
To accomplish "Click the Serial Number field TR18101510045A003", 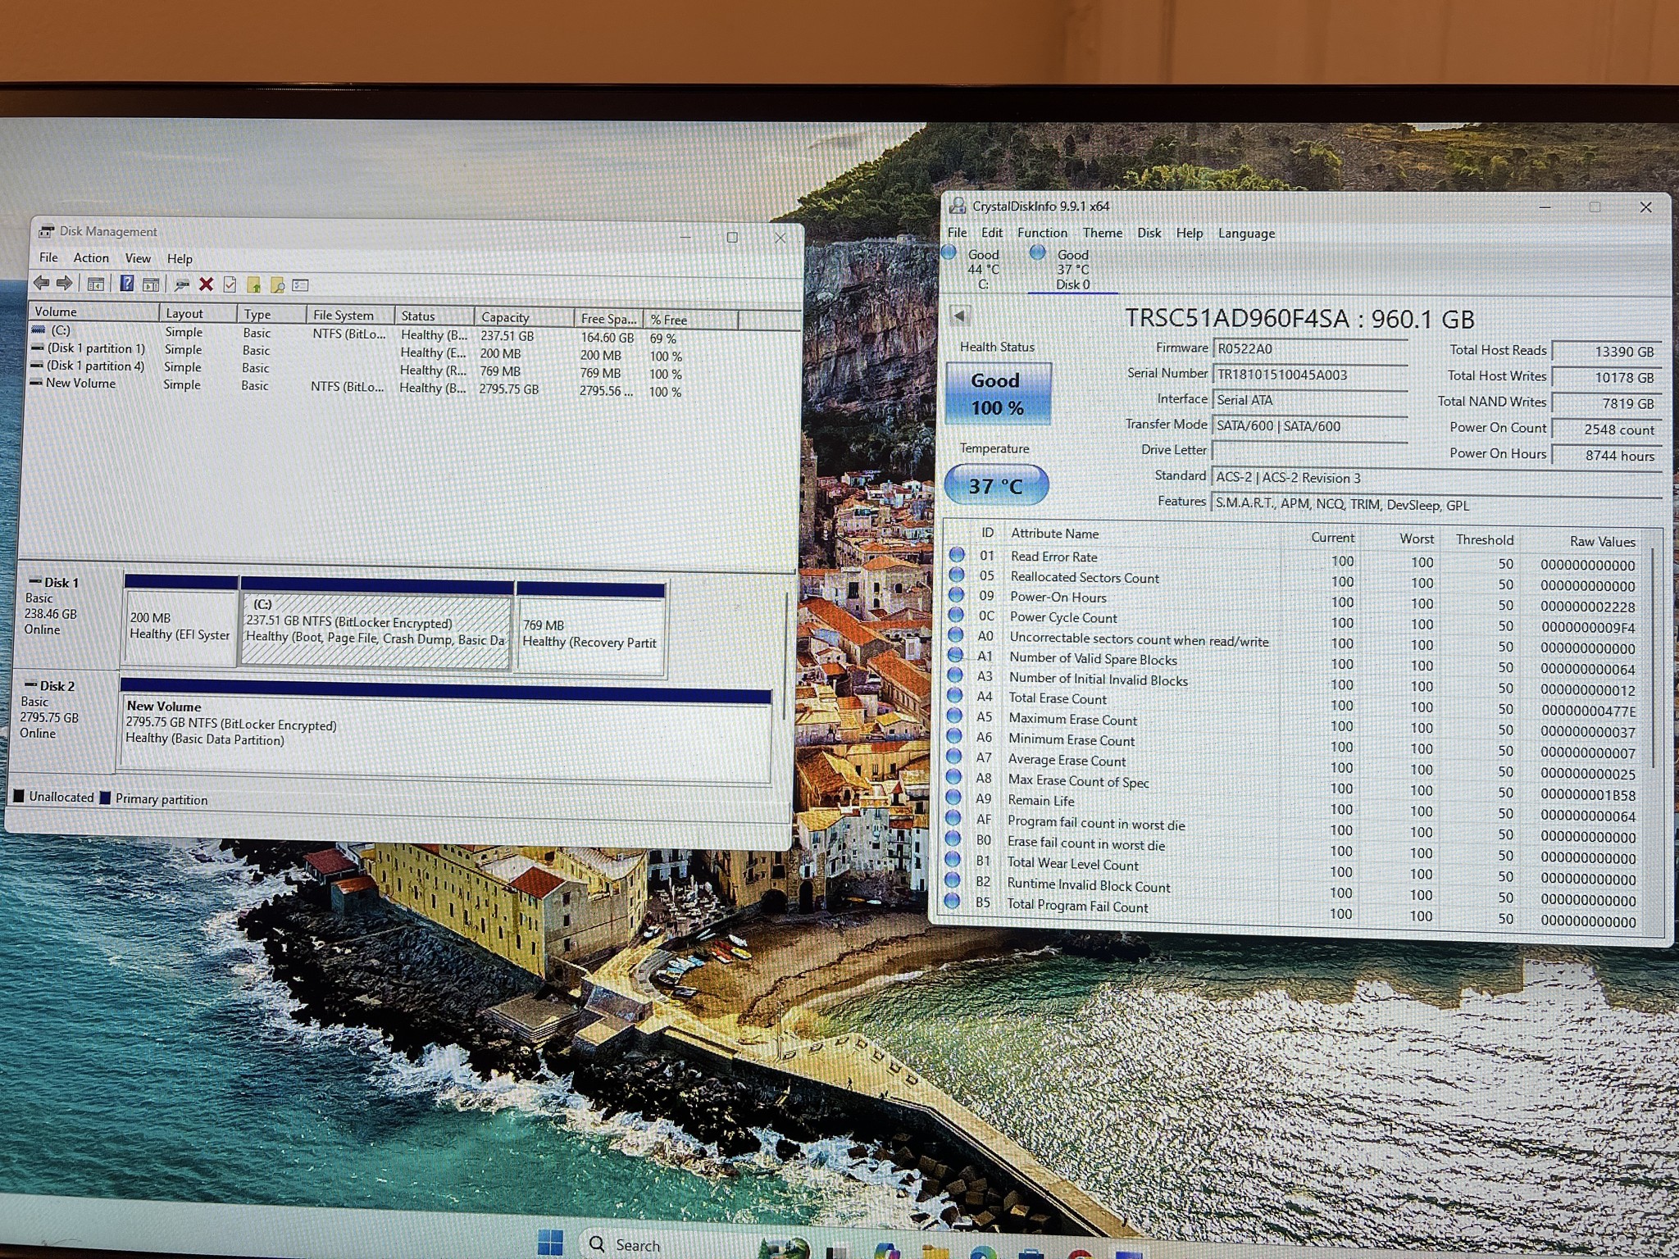I will (x=1309, y=375).
